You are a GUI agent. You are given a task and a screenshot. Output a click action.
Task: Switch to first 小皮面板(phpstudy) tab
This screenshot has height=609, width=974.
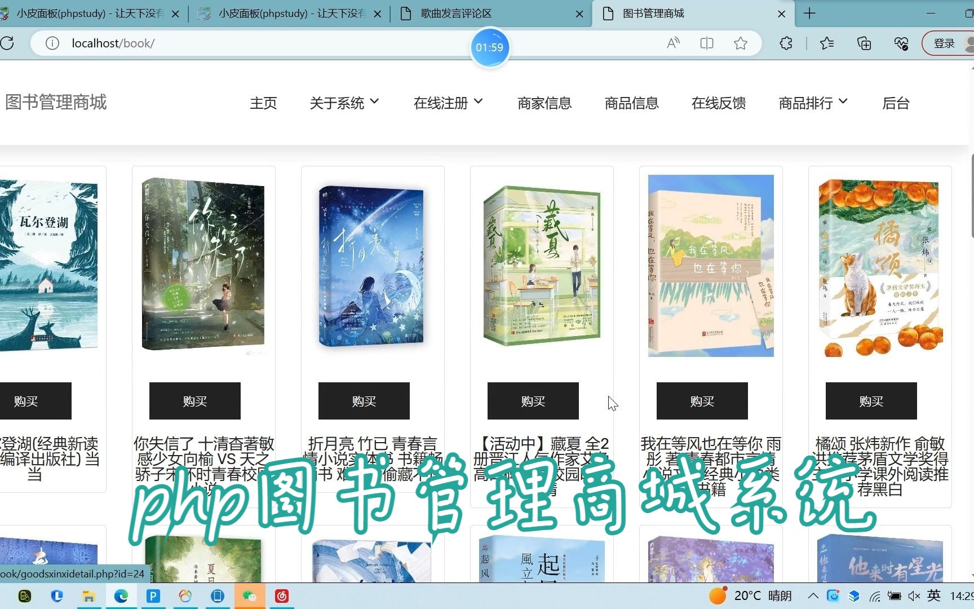click(x=90, y=14)
